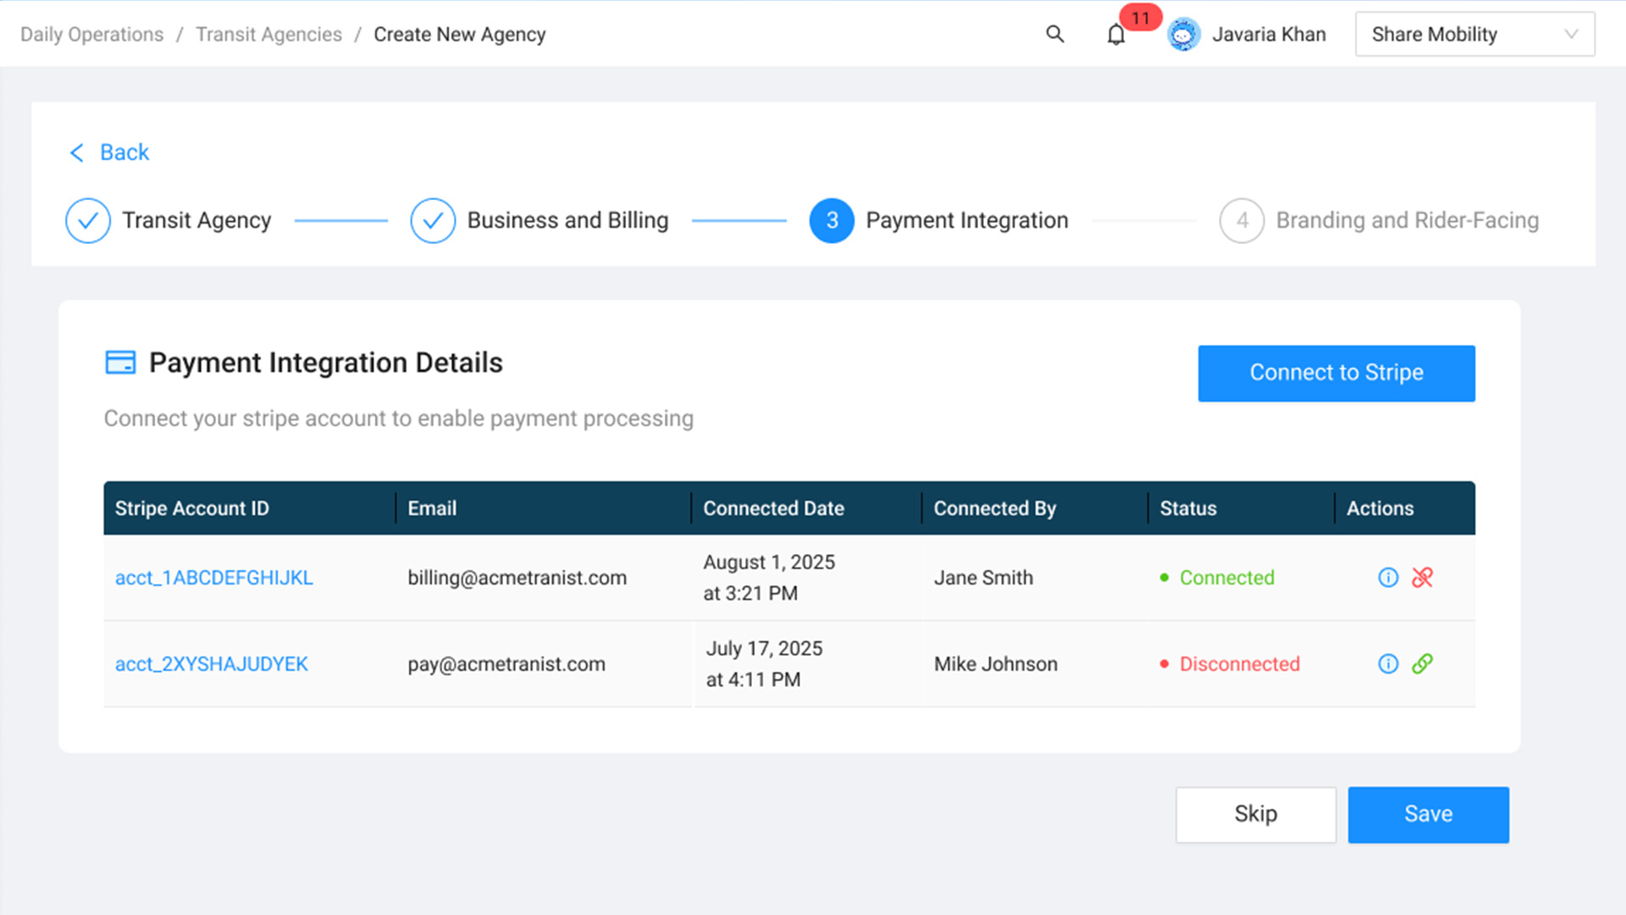This screenshot has width=1626, height=915.
Task: Open the Share Mobility dropdown
Action: (1474, 34)
